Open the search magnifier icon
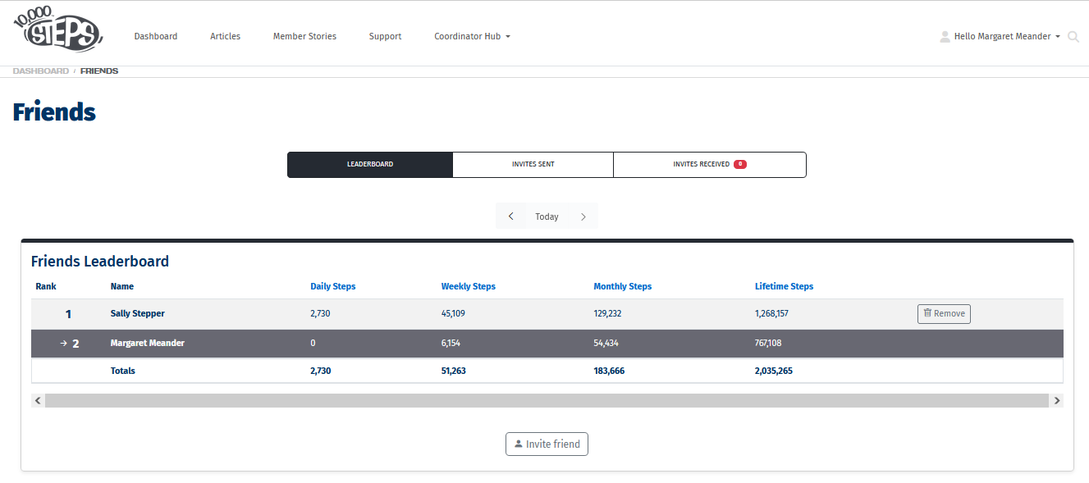 [1073, 37]
